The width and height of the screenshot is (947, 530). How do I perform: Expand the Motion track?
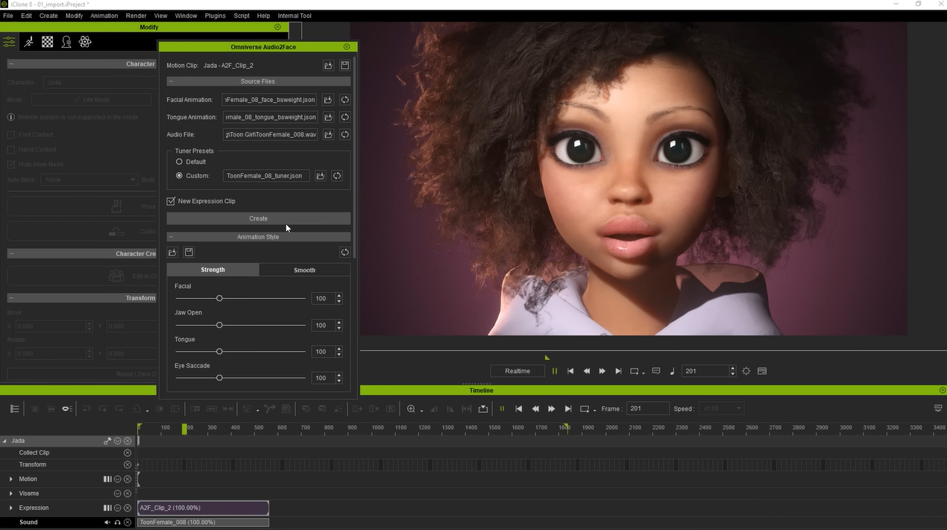[10, 479]
